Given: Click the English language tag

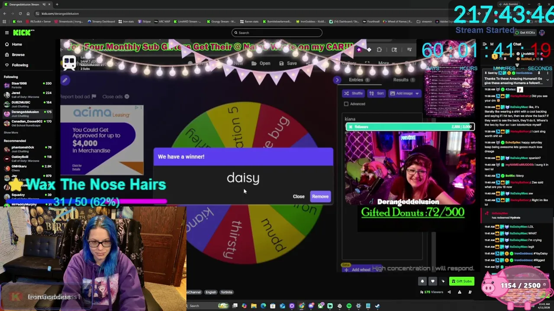Looking at the screenshot, I should coord(211,292).
